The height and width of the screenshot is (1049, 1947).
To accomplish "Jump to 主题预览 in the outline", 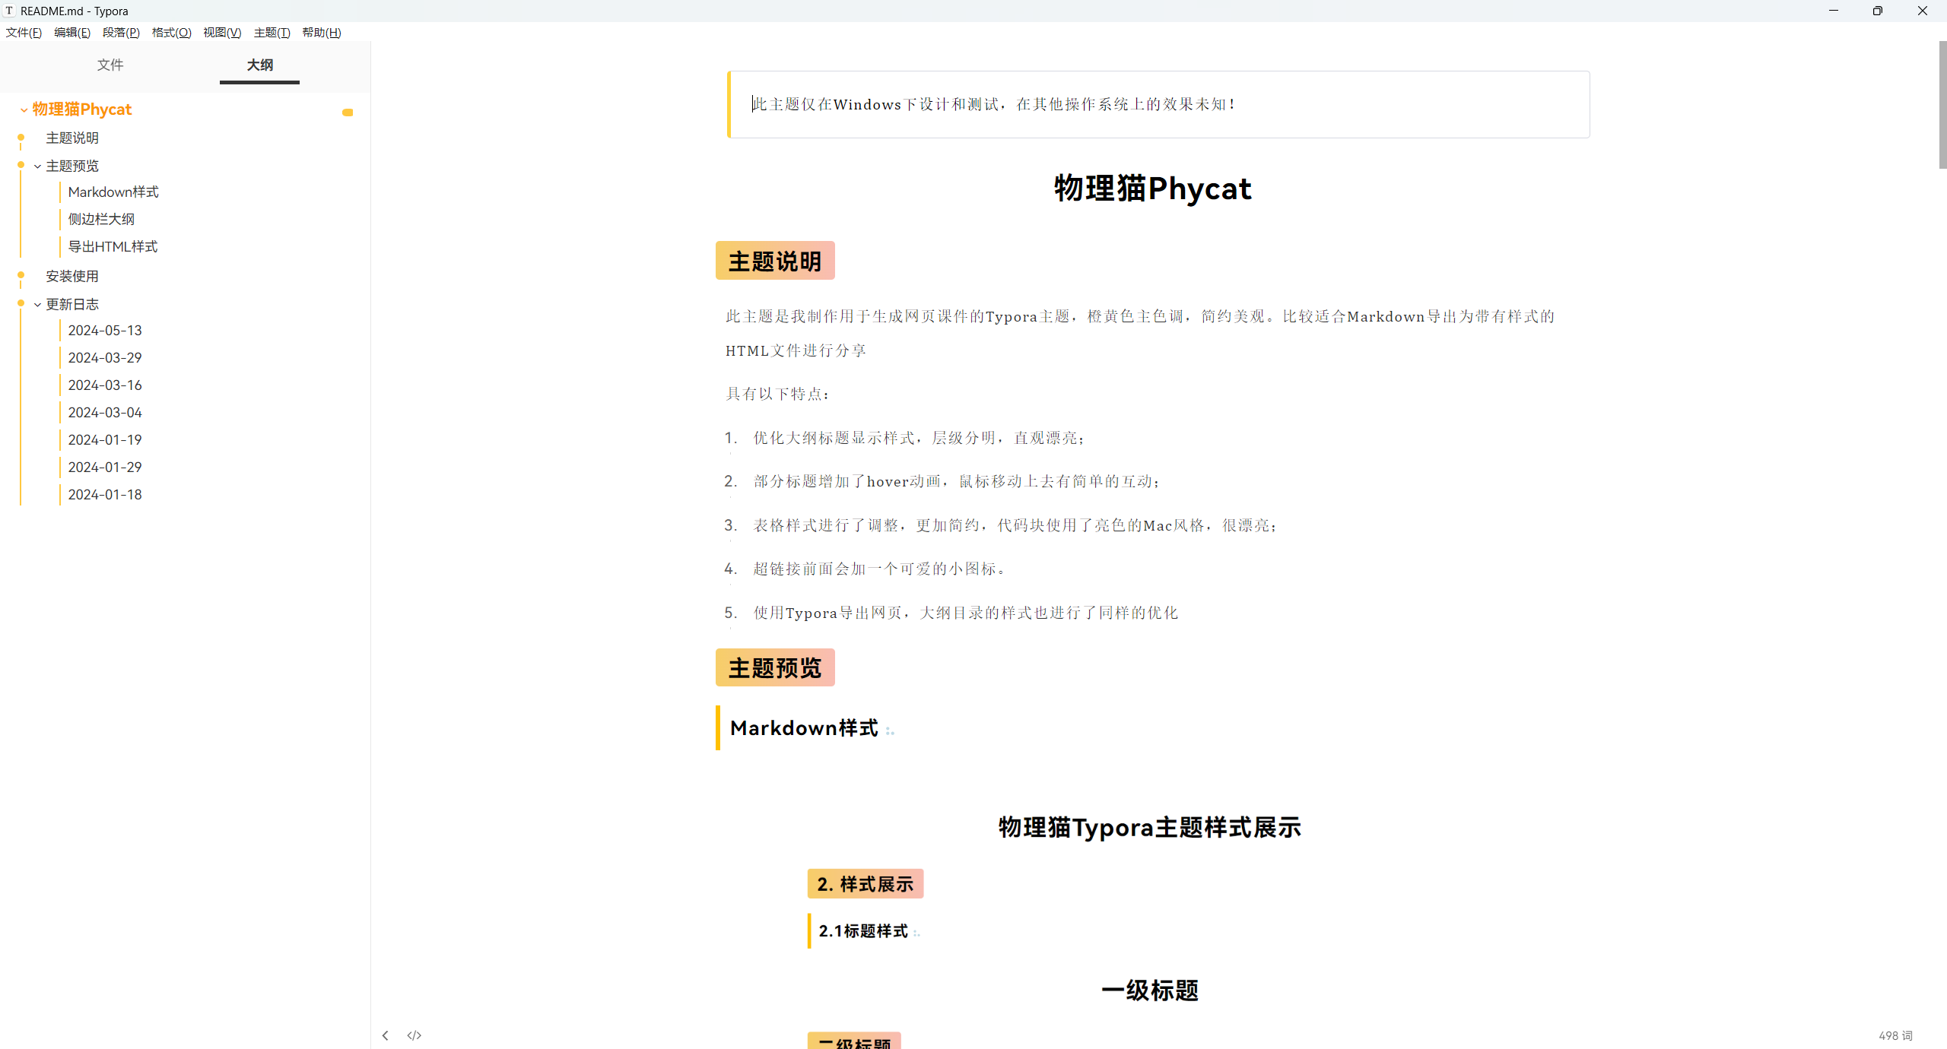I will coord(72,166).
